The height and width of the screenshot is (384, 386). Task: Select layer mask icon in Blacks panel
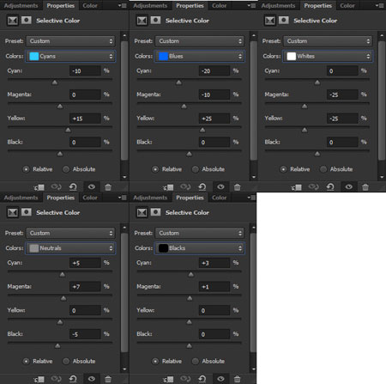155,212
